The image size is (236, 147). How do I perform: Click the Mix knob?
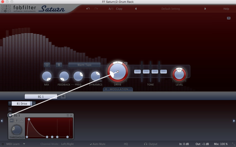(47, 76)
